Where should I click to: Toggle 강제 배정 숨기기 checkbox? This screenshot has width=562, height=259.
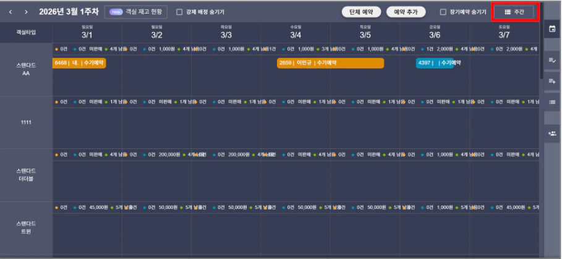coord(179,12)
